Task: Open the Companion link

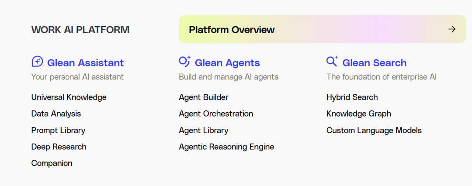Action: coord(52,163)
